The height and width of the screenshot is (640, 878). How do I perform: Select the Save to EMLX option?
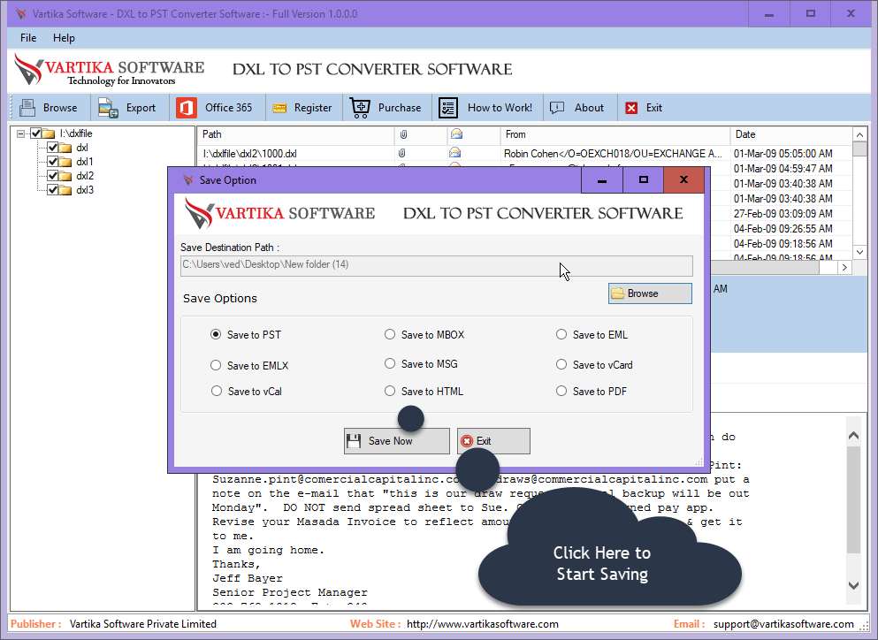(216, 365)
